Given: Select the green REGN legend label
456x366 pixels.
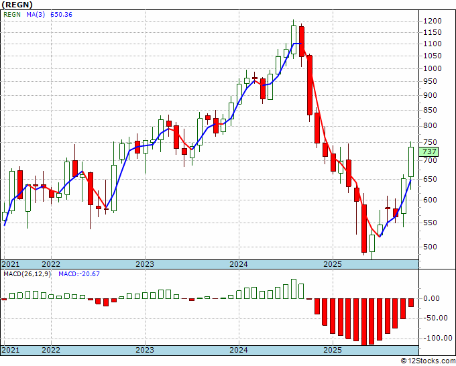Looking at the screenshot, I should click(x=12, y=15).
